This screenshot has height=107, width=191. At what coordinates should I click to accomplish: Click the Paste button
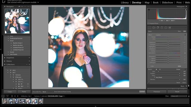[x=24, y=92]
